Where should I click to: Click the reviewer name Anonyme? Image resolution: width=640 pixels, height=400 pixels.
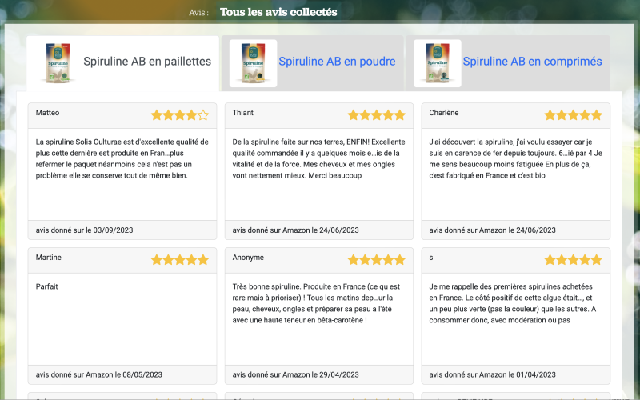click(248, 258)
